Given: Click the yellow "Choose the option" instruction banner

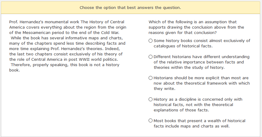Looking at the screenshot, I should [130, 7].
